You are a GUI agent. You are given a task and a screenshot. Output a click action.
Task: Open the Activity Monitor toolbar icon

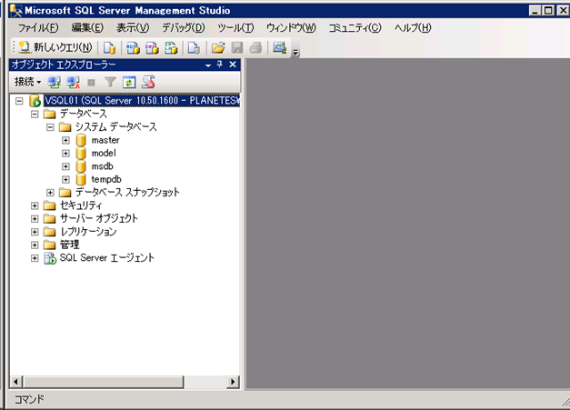point(280,47)
